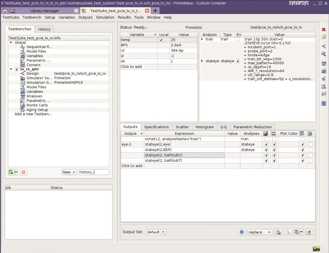Open the New dropdown below testbench tree
The height and width of the screenshot is (253, 329).
click(x=69, y=172)
